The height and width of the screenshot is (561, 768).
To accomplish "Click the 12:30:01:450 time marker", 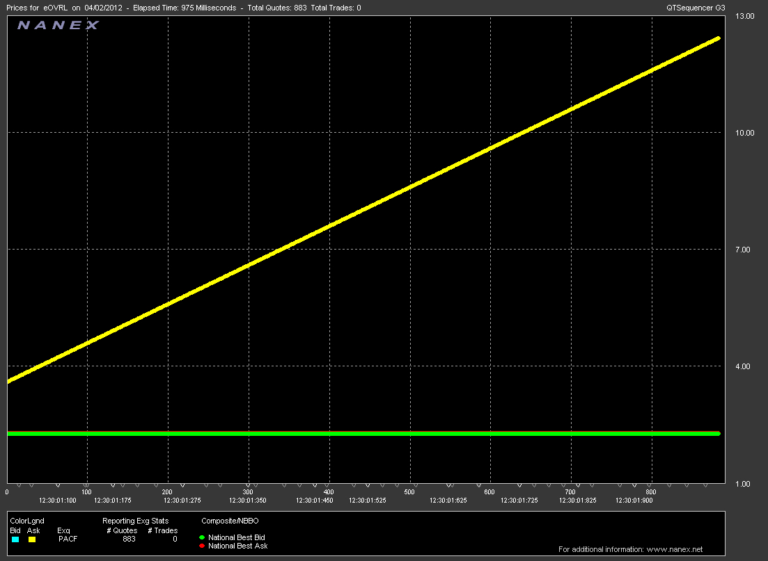I will [x=315, y=500].
